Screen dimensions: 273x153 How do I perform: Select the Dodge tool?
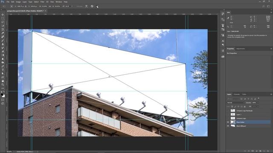point(3,62)
